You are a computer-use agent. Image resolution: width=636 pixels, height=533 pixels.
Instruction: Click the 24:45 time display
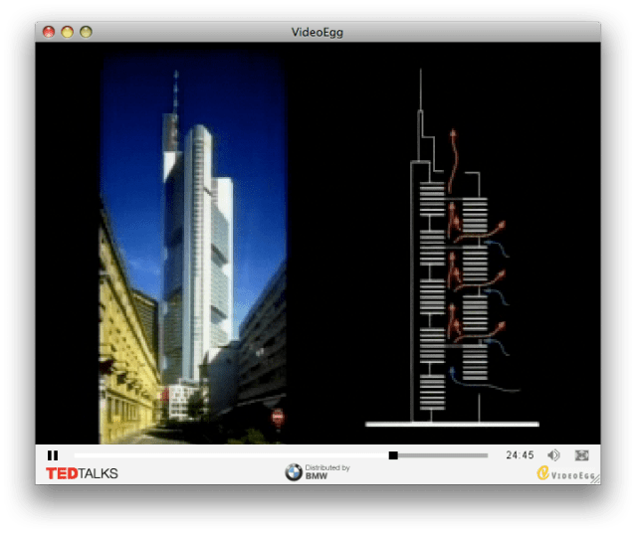(520, 455)
